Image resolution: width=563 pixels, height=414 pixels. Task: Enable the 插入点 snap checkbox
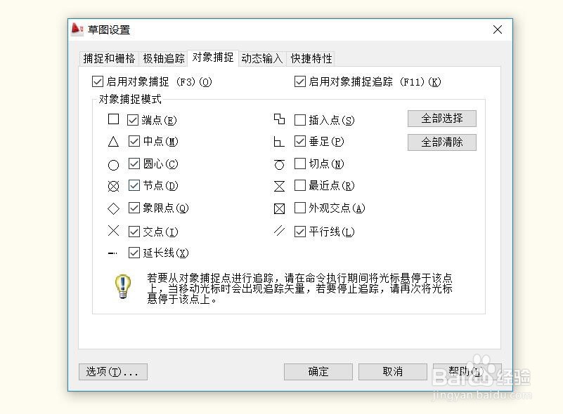click(300, 120)
